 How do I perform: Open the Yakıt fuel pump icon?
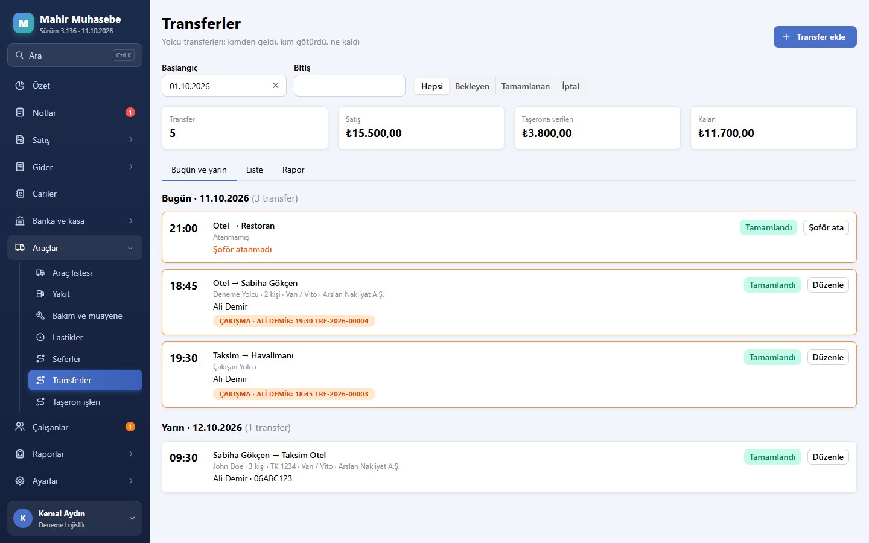(x=40, y=294)
